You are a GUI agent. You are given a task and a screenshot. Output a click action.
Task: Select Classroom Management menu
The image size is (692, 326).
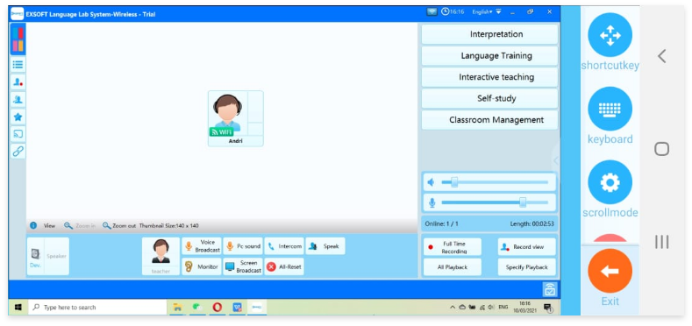(x=490, y=120)
